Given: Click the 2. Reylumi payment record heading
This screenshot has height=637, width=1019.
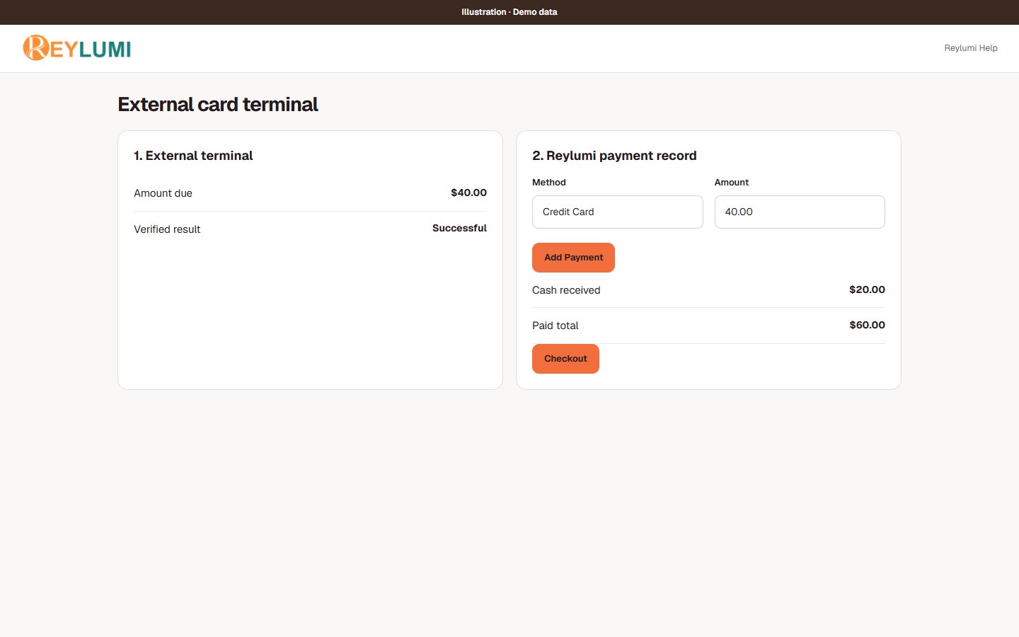Looking at the screenshot, I should pos(614,156).
